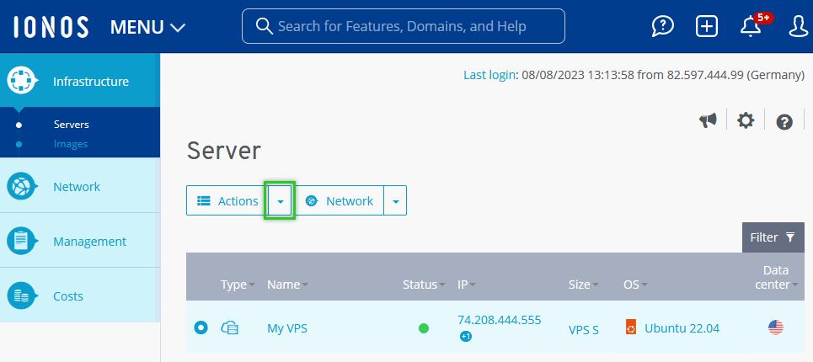Open the Management sidebar section
The width and height of the screenshot is (813, 362).
[x=89, y=242]
